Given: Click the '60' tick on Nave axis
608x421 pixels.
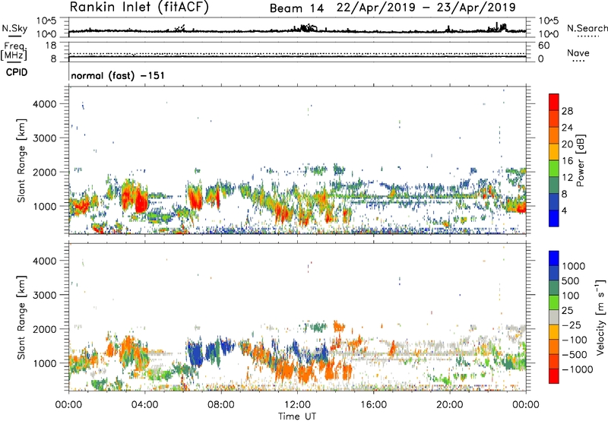Looking at the screenshot, I should click(x=543, y=46).
